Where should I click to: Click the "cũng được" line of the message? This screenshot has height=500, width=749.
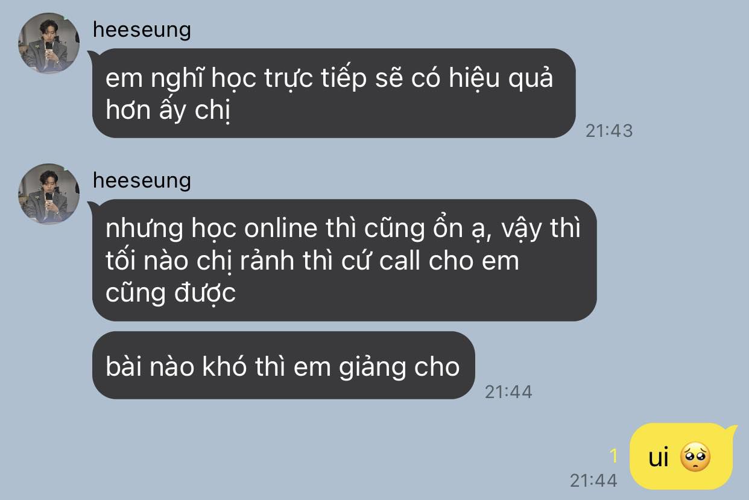[171, 294]
